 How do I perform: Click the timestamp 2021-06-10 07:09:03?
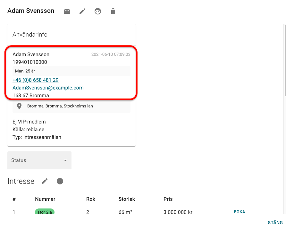(111, 54)
